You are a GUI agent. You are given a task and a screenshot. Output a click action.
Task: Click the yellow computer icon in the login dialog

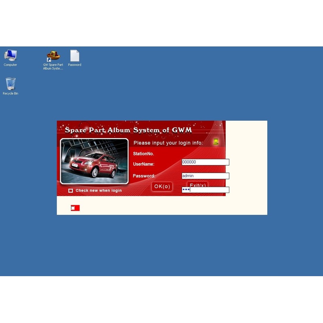tap(216, 141)
